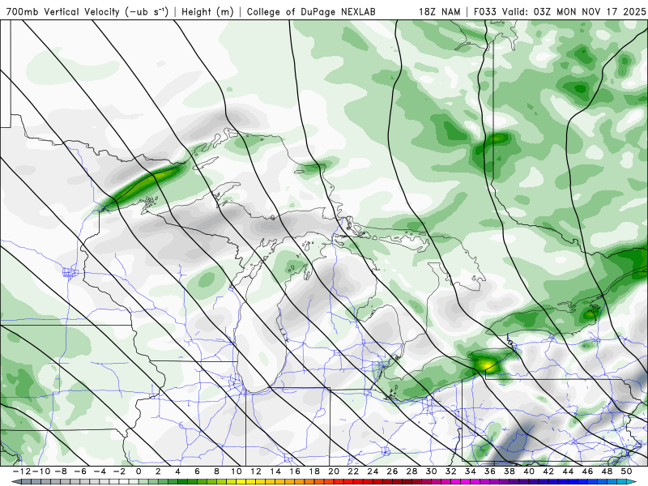Click the "42" colorbar label
Viewport: 648px width, 486px height.
coord(548,471)
